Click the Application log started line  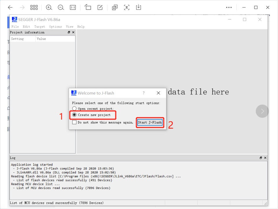point(32,165)
